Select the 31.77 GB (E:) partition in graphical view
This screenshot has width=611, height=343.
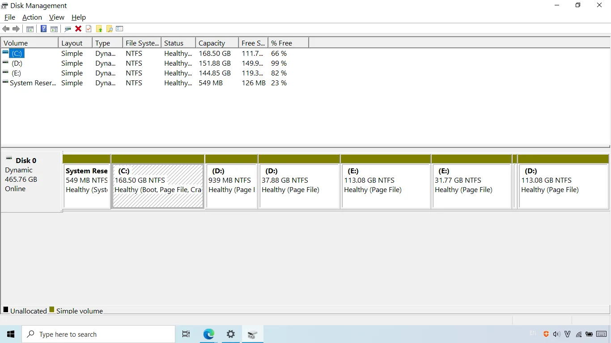click(x=471, y=185)
